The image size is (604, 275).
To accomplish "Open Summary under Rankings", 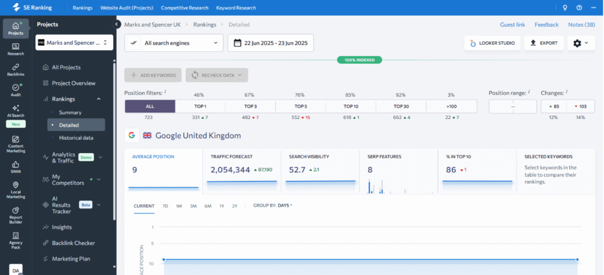I will [x=70, y=112].
